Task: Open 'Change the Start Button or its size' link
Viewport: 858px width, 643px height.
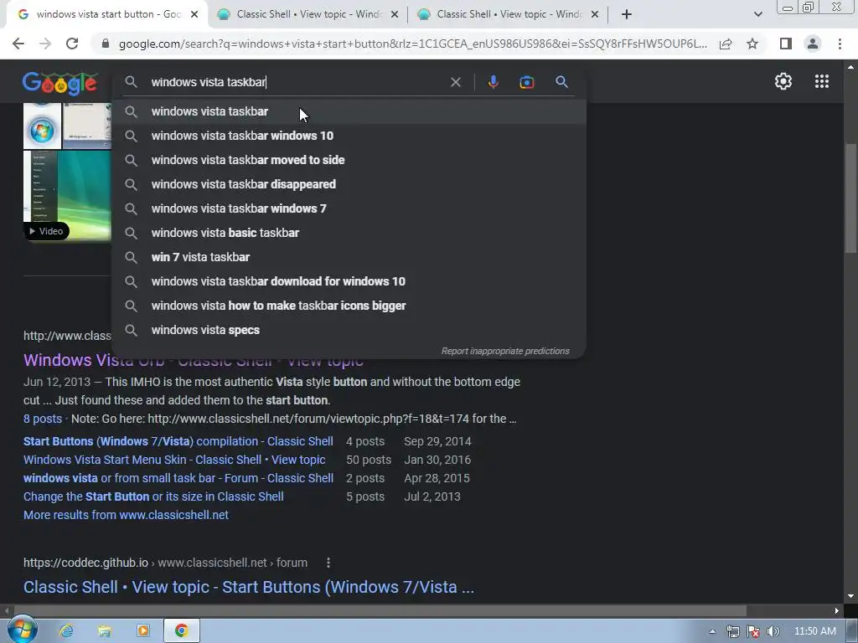Action: pyautogui.click(x=153, y=496)
